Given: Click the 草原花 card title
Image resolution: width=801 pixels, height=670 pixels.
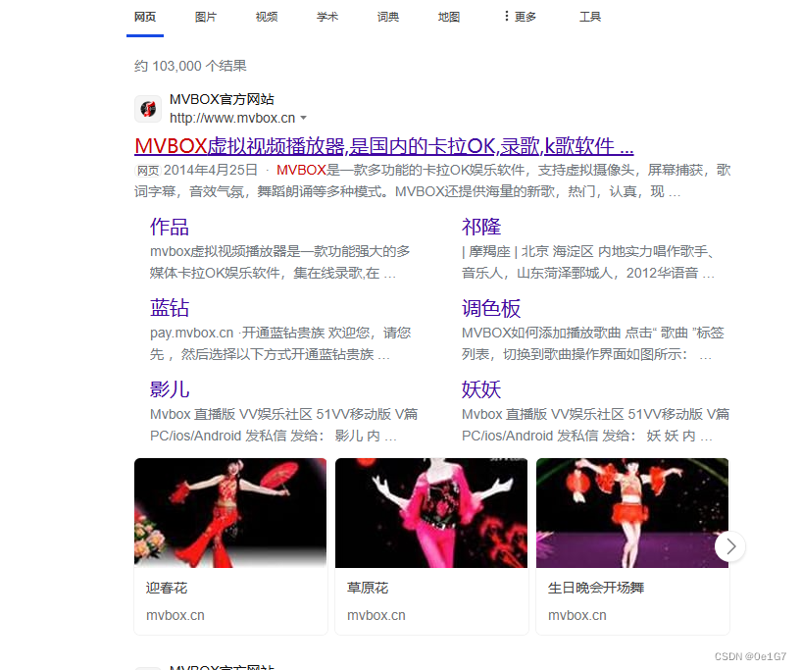Looking at the screenshot, I should coord(368,588).
